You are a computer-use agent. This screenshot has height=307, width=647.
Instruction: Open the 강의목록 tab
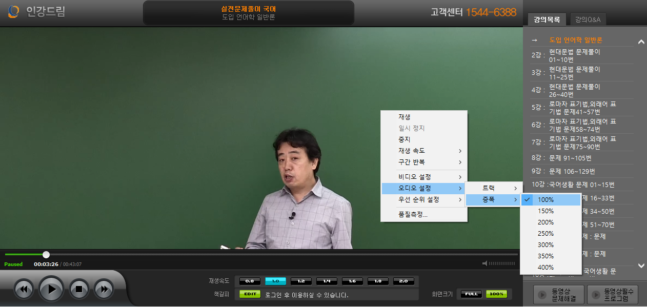[x=547, y=19]
